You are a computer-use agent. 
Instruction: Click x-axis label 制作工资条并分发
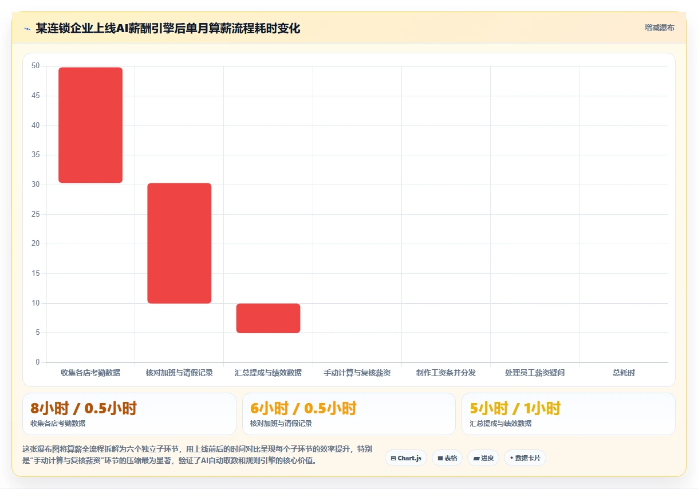446,373
